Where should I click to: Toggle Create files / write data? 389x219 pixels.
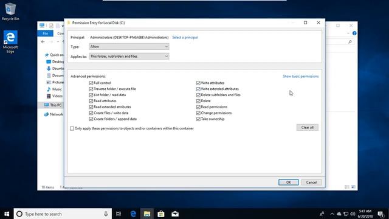91,113
